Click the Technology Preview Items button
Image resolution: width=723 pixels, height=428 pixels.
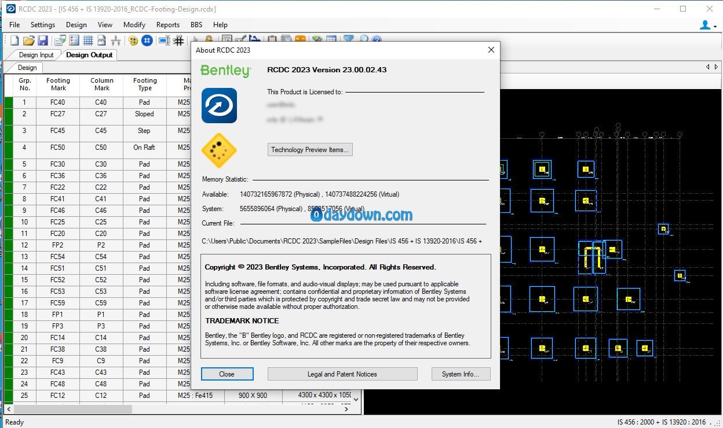click(x=310, y=150)
